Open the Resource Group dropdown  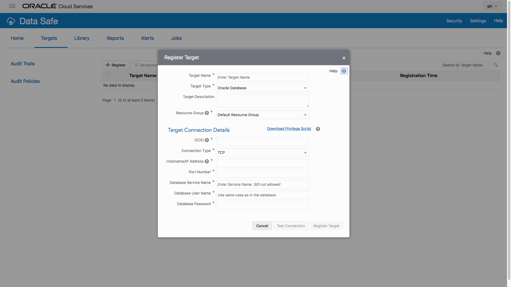pos(305,115)
